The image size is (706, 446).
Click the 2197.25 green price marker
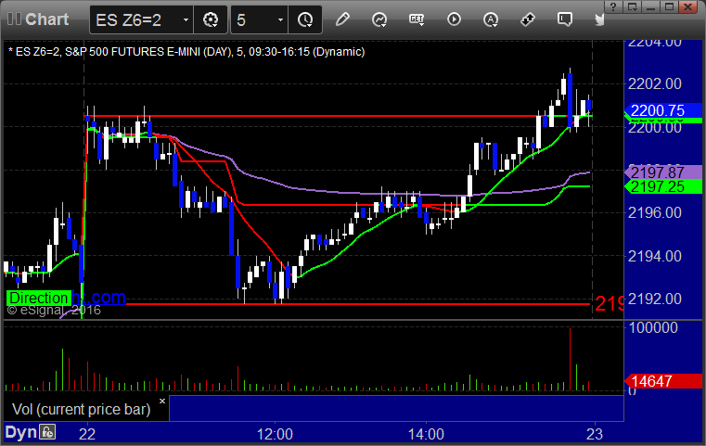pos(663,186)
